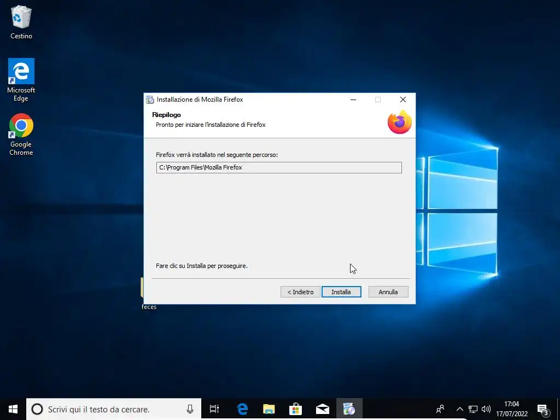
Task: Open Edge from the taskbar
Action: pyautogui.click(x=242, y=409)
